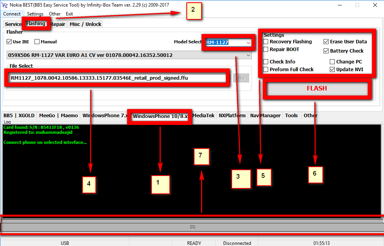The height and width of the screenshot is (246, 384).
Task: Open the Connect menu
Action: coord(12,14)
